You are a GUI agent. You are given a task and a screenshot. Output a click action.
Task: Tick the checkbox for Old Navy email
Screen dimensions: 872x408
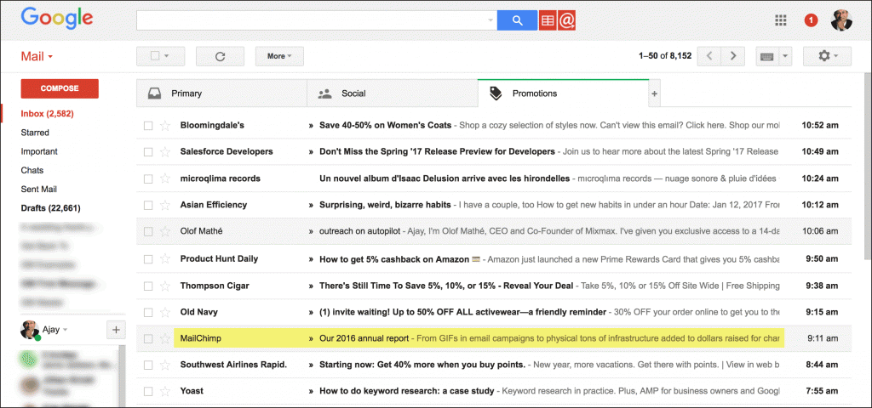148,312
